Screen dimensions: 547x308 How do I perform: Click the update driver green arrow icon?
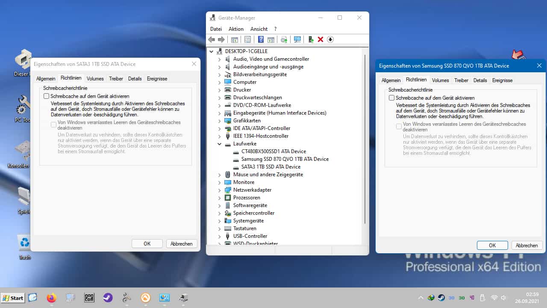click(311, 39)
